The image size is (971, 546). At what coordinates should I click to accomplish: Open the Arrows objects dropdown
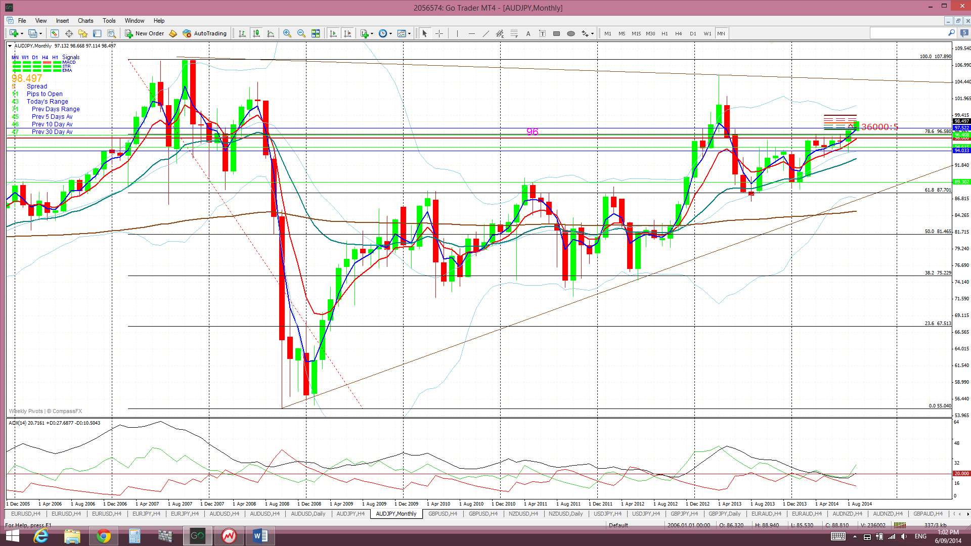click(592, 33)
